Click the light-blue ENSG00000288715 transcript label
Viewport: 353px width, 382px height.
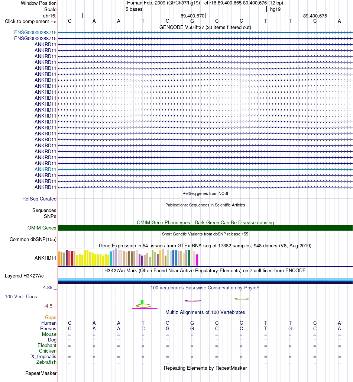tap(35, 33)
